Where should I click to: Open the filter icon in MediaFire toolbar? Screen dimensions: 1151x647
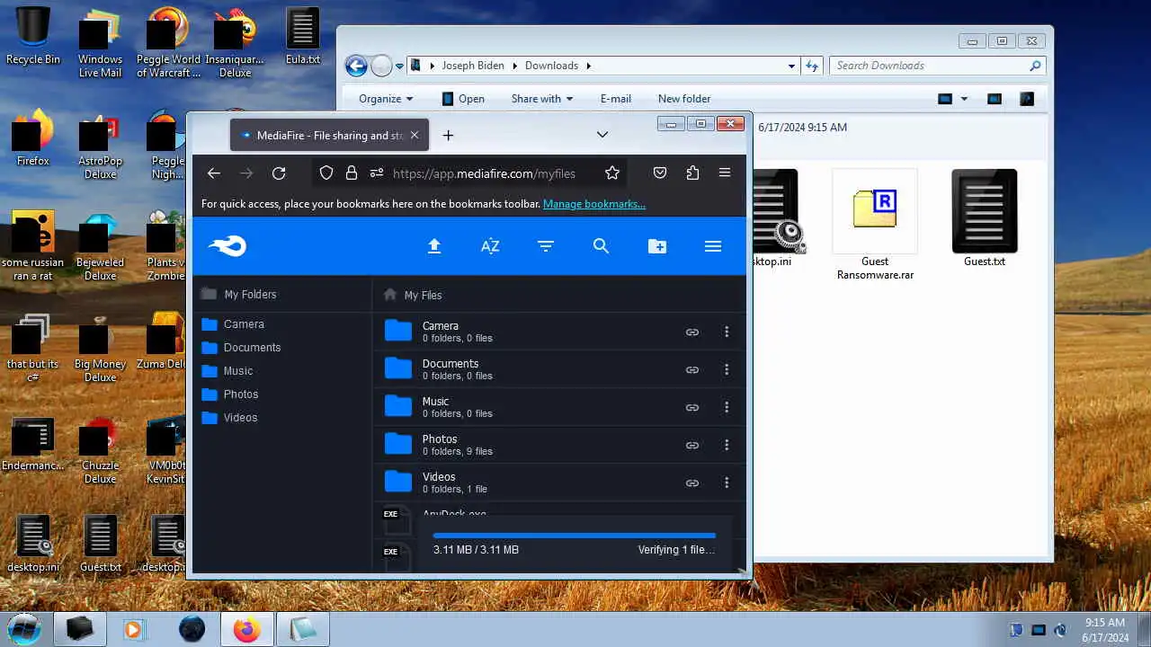[546, 246]
